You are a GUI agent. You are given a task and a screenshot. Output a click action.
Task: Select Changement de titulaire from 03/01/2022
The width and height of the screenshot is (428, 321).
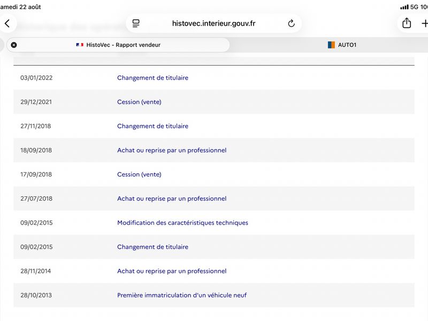pos(152,78)
